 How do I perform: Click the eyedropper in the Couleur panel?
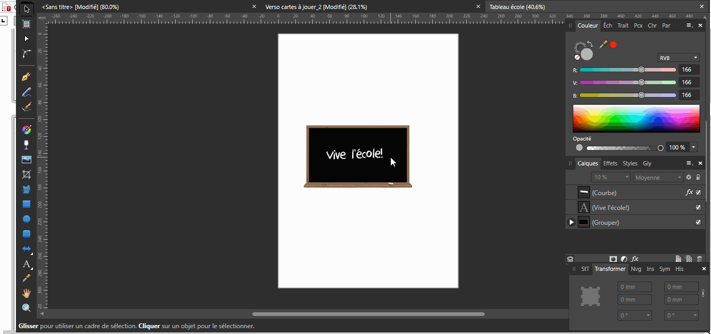[603, 45]
